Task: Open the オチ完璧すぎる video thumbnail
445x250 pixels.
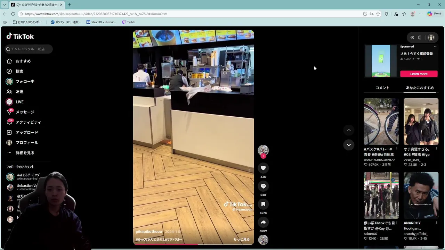Action: point(421,122)
